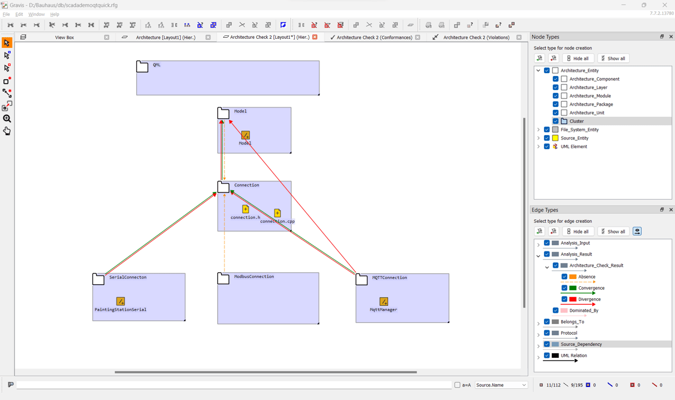Click Show all in Edge Types panel

coord(612,232)
